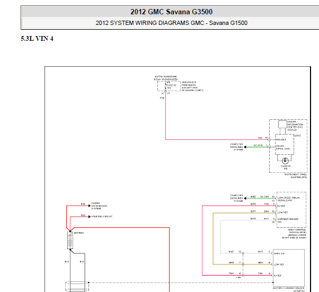Image resolution: width=319 pixels, height=292 pixels.
Task: Click 'LOW SPEED GMLAN SERIAL DATA' label
Action: (x=289, y=199)
